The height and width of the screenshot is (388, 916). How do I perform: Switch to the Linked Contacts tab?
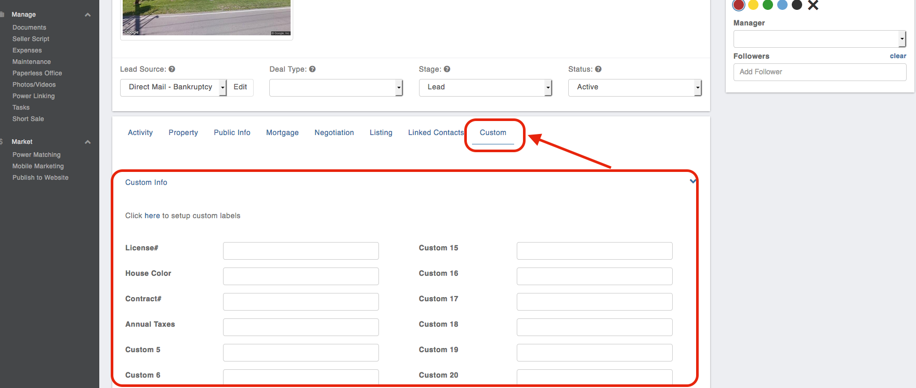tap(436, 132)
